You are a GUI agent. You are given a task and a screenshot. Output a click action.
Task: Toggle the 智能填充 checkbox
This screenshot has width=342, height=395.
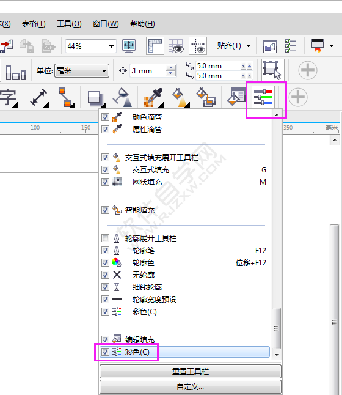click(x=105, y=210)
